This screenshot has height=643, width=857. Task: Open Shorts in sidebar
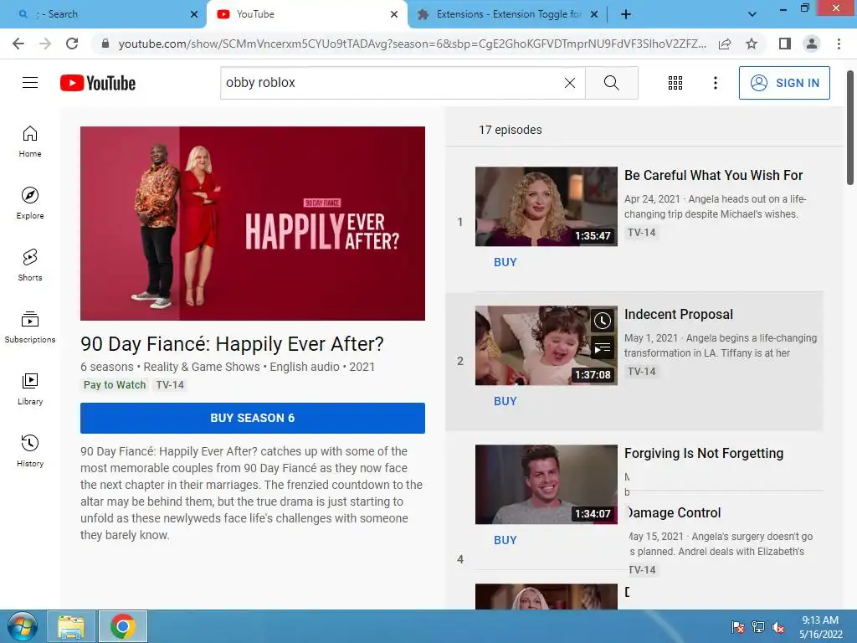(x=30, y=265)
